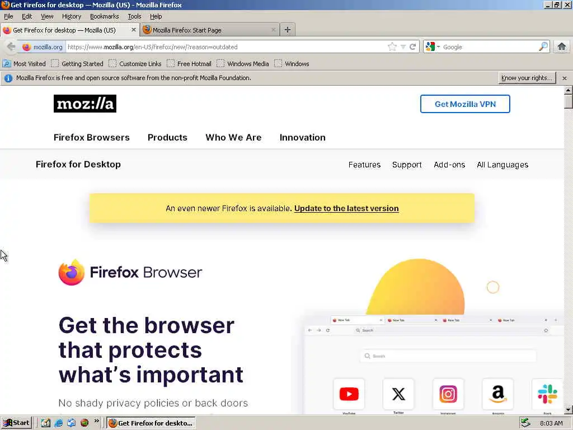The height and width of the screenshot is (430, 573).
Task: Open the All Languages link
Action: [502, 165]
